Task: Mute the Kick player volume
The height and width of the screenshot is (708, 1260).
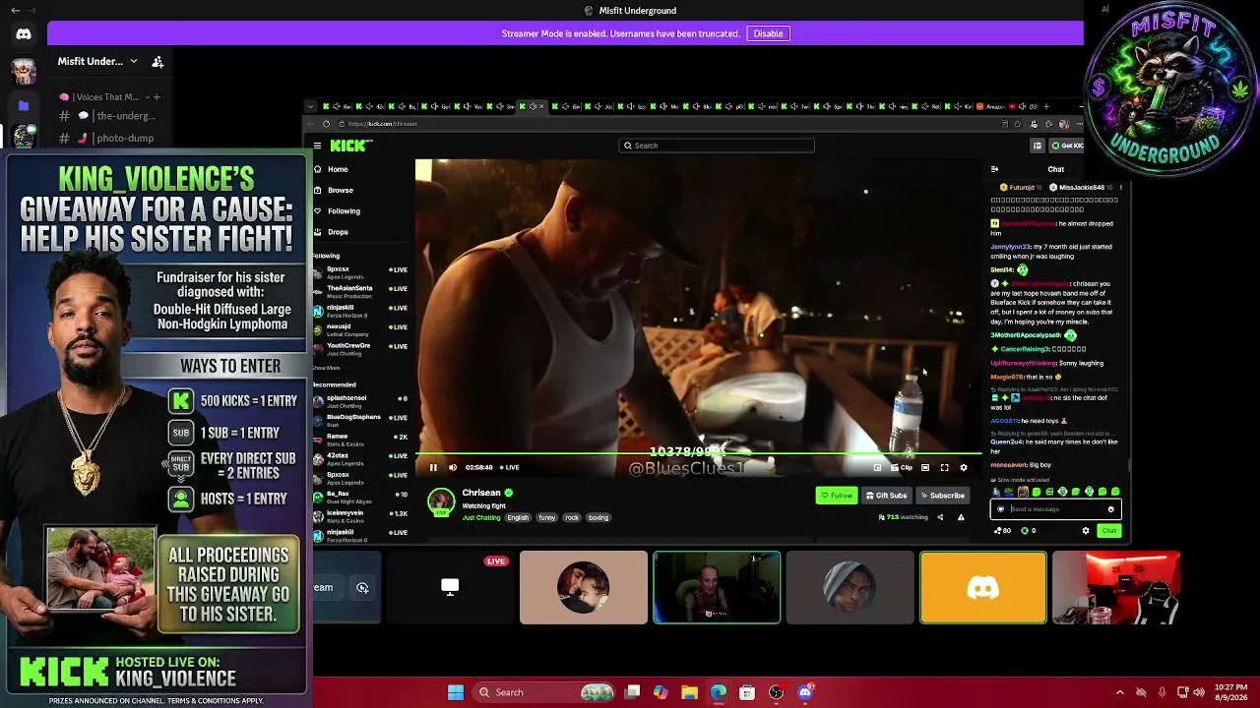Action: click(x=453, y=467)
